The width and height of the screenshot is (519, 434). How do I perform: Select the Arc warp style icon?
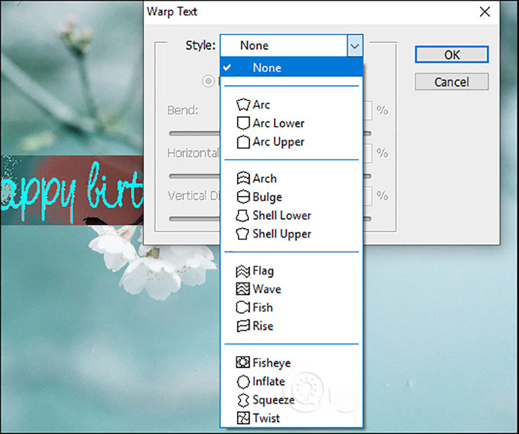(x=243, y=105)
